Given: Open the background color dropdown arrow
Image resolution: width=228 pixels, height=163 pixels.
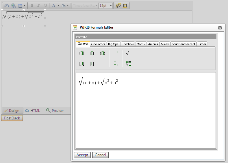Looking at the screenshot, I should coord(68,6).
